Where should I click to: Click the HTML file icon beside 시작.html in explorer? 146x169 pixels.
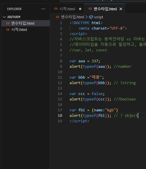pyautogui.click(x=8, y=30)
